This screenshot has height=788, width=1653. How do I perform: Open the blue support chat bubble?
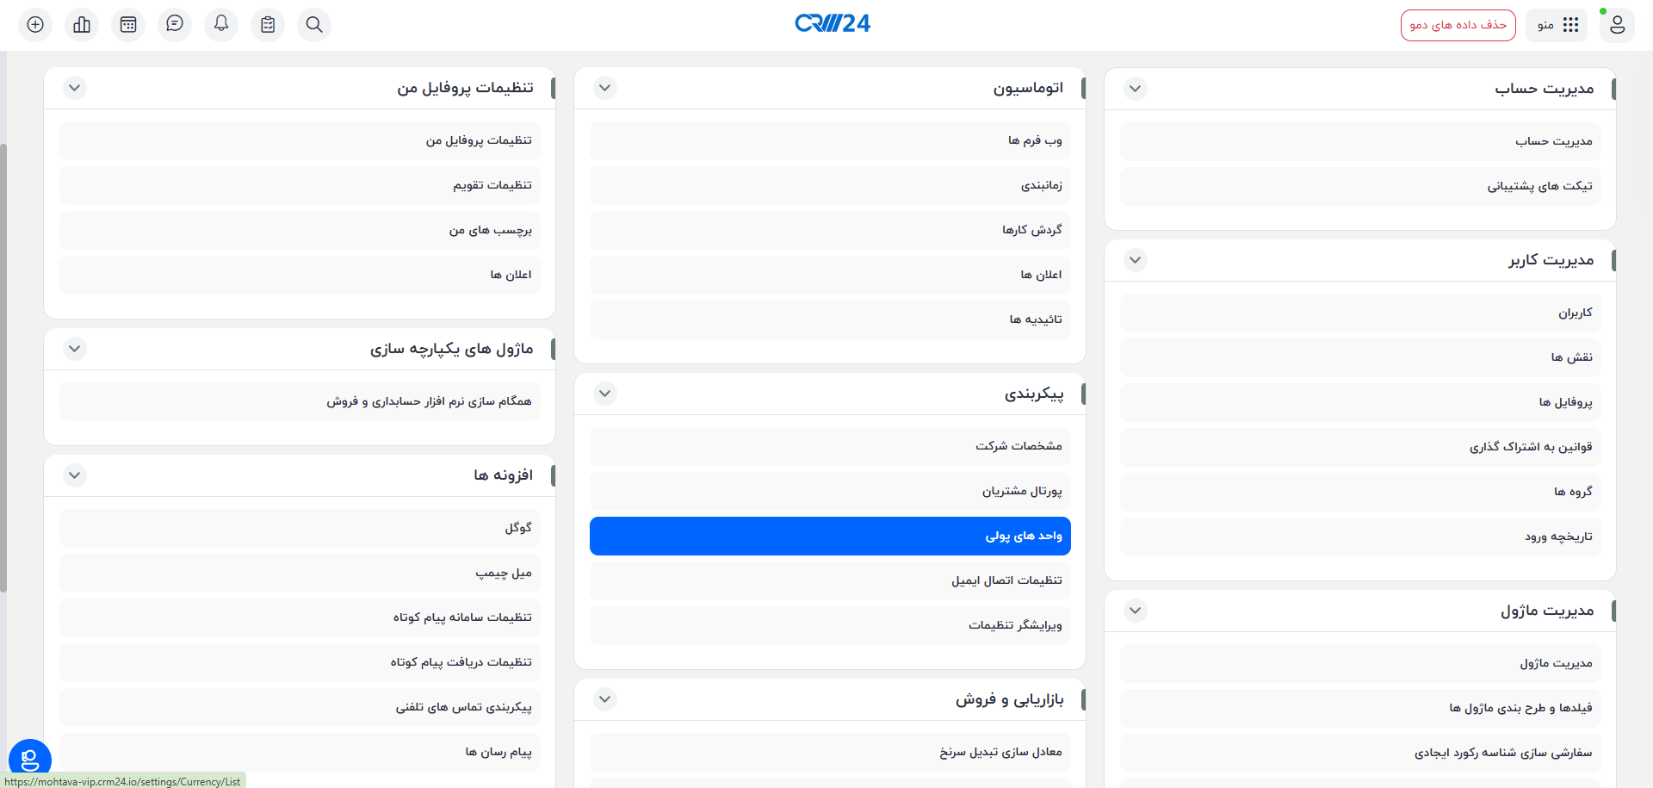coord(30,759)
